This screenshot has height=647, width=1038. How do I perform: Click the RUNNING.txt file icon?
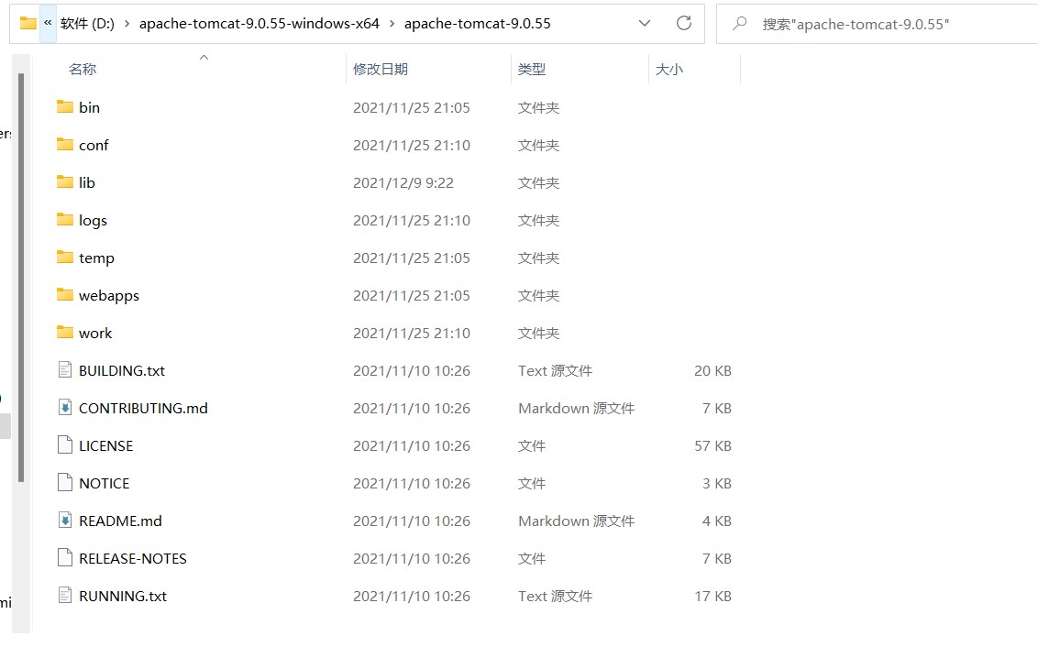click(65, 596)
